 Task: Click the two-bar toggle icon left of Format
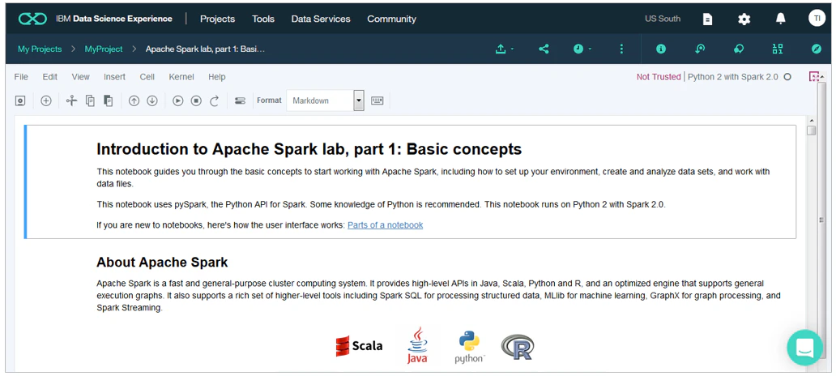[x=240, y=100]
